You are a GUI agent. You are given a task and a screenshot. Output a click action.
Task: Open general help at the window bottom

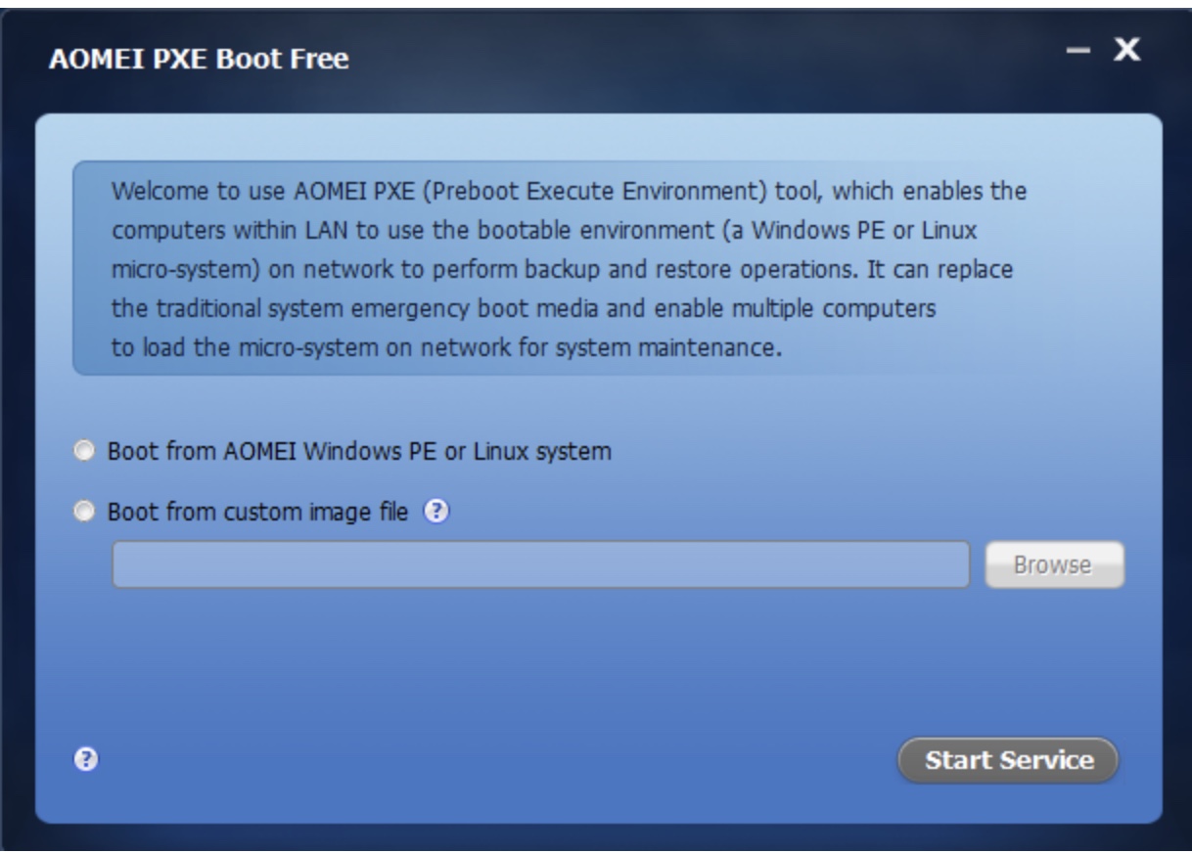(83, 759)
